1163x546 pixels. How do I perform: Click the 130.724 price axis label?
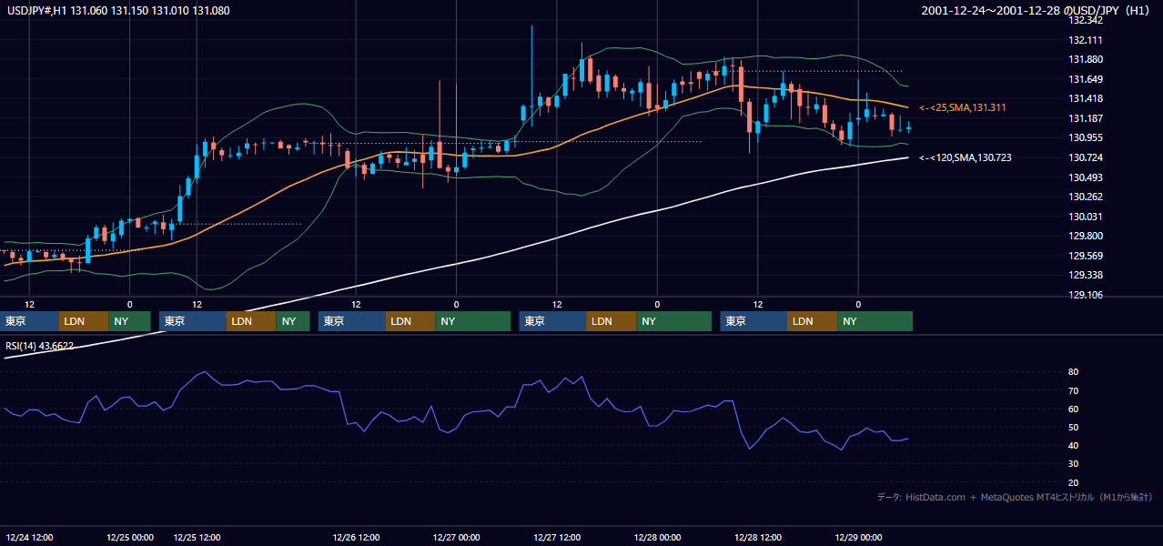click(x=1086, y=158)
